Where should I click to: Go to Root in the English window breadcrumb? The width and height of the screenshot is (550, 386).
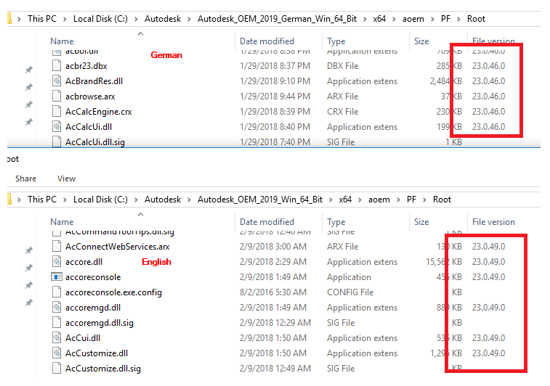pos(442,200)
